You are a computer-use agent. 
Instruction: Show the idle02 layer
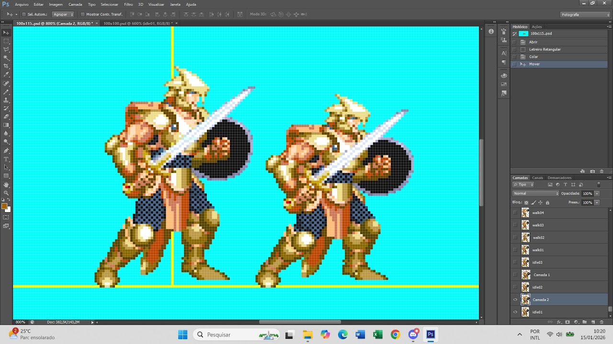(x=515, y=287)
